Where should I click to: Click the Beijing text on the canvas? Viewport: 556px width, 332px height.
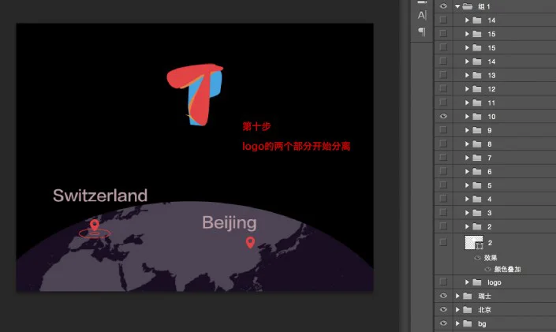[x=229, y=223]
